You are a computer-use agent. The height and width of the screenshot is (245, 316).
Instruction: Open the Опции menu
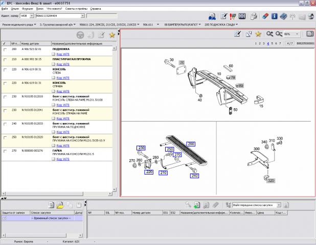click(x=15, y=9)
